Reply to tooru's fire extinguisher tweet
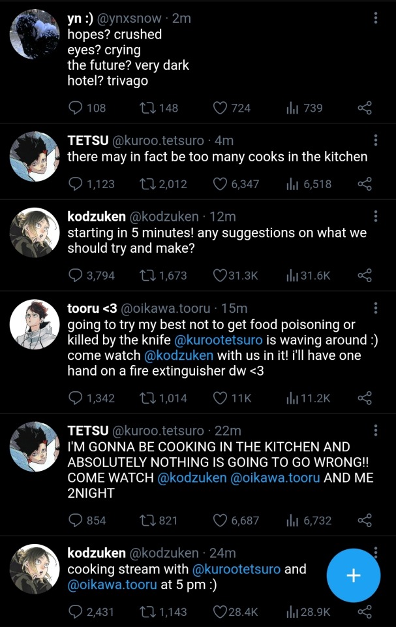This screenshot has width=396, height=627. pyautogui.click(x=76, y=398)
